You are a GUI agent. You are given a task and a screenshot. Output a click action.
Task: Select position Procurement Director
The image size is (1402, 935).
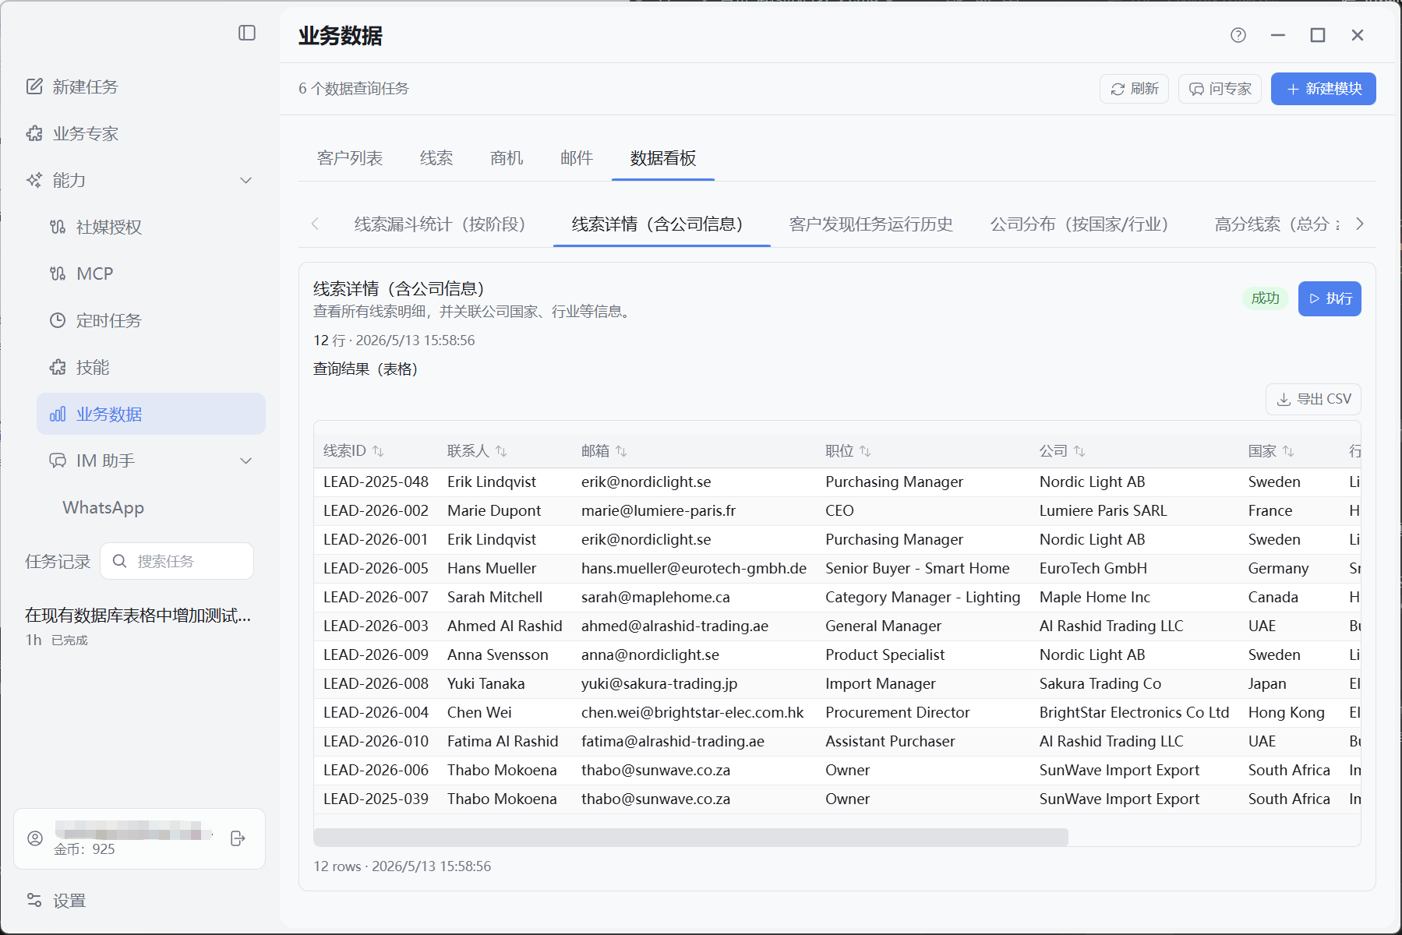pos(898,712)
